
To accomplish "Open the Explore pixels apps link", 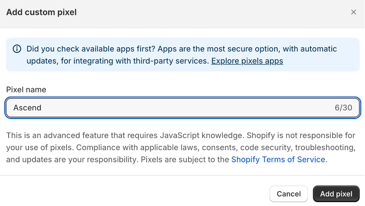I will coord(247,61).
